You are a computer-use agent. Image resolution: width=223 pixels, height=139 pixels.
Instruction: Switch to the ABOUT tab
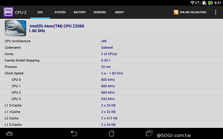point(120,12)
